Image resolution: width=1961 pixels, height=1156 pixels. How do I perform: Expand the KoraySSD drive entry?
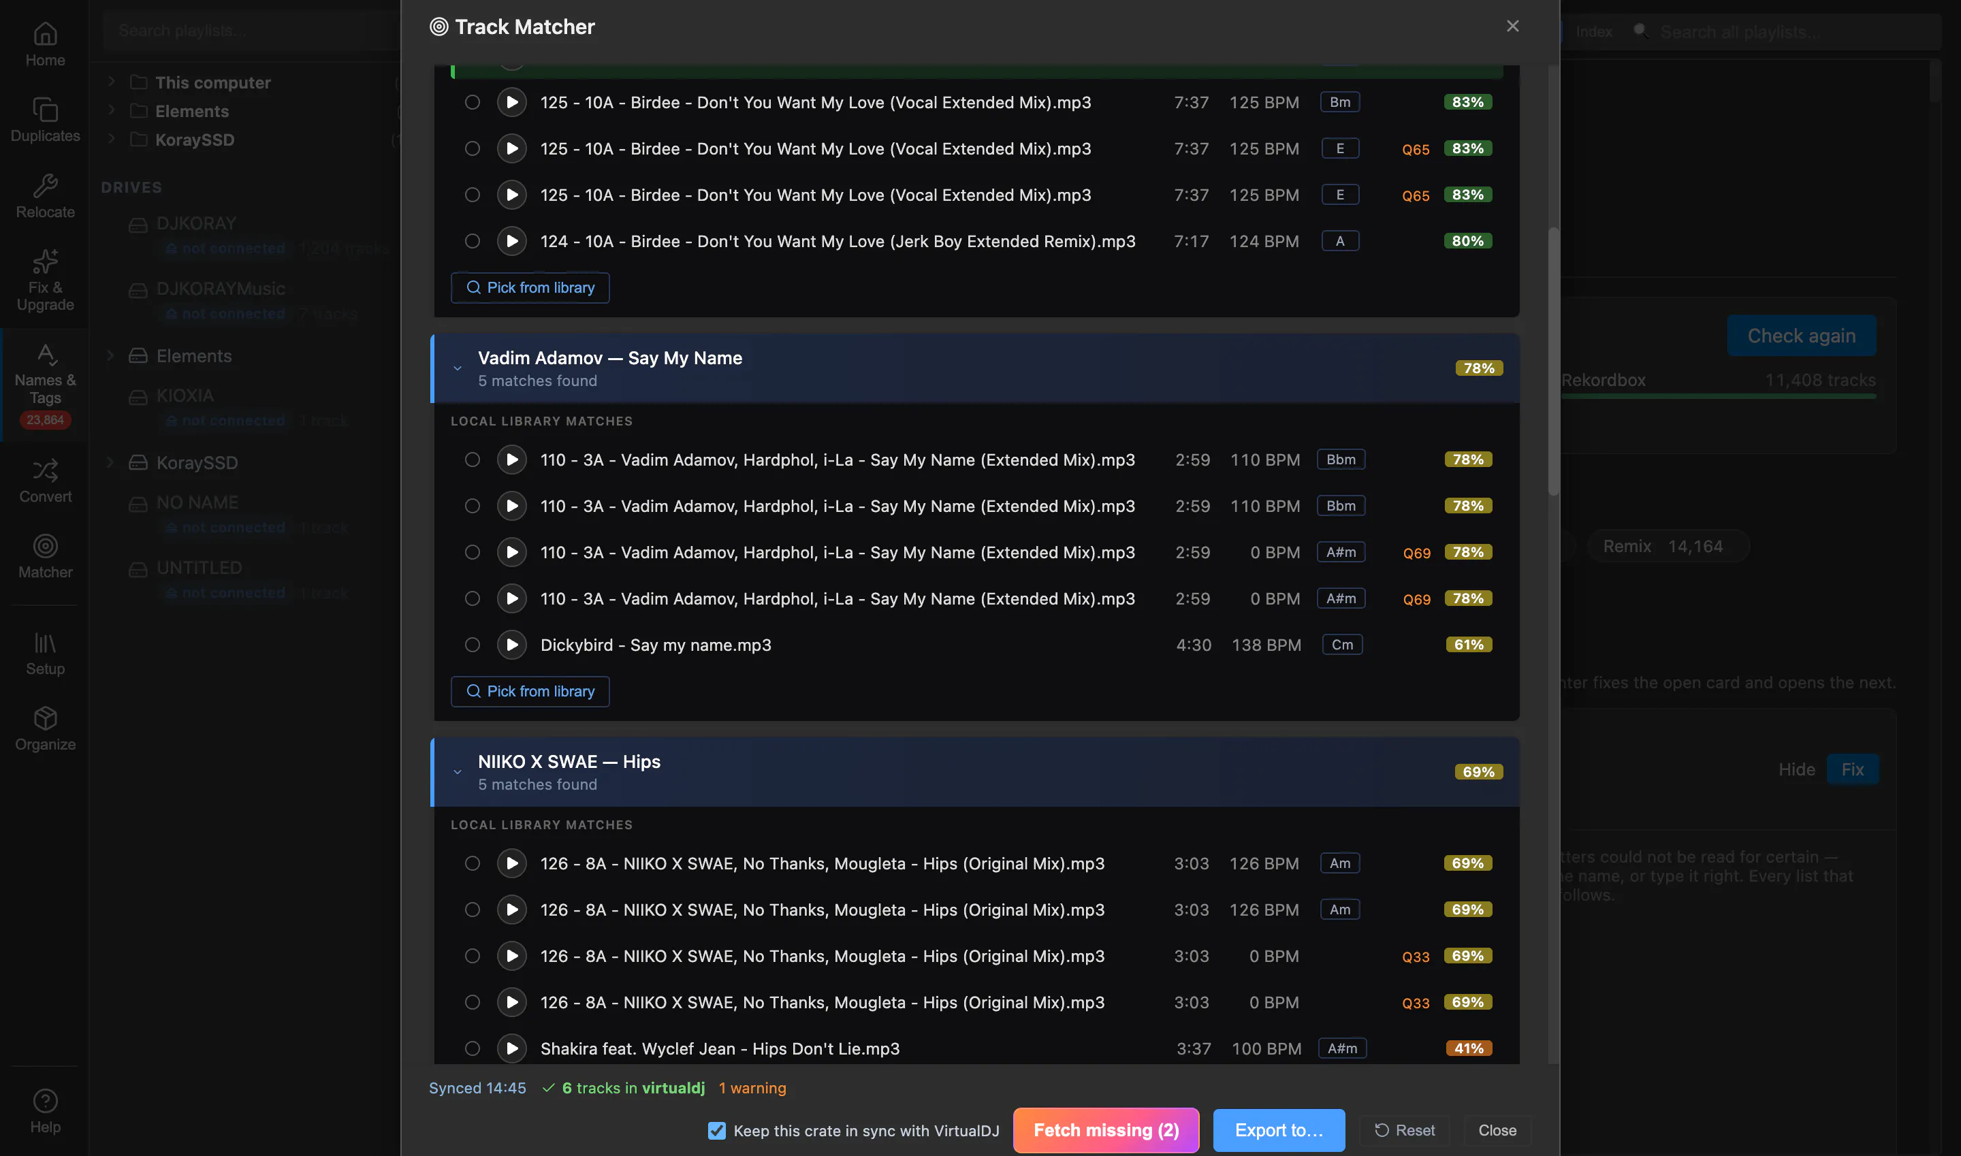112,463
